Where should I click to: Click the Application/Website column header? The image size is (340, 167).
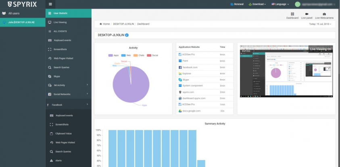click(189, 47)
